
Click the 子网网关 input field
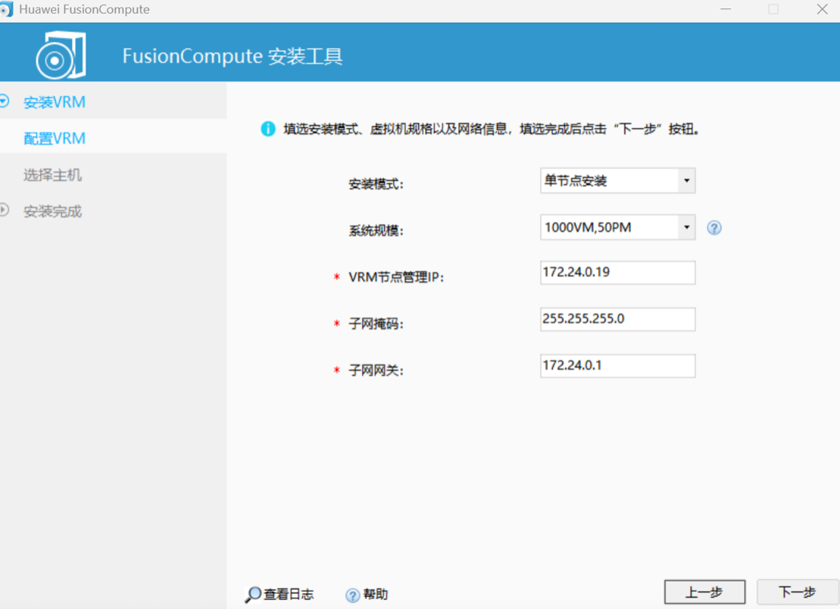coord(617,366)
